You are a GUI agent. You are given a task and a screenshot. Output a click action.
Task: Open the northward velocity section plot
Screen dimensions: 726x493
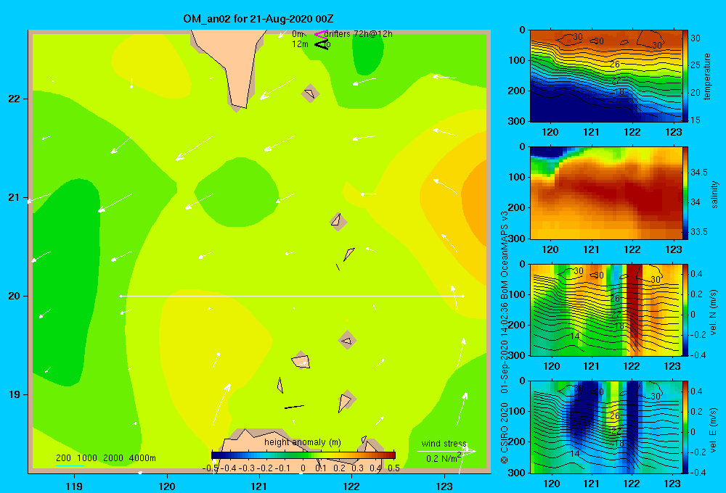606,310
